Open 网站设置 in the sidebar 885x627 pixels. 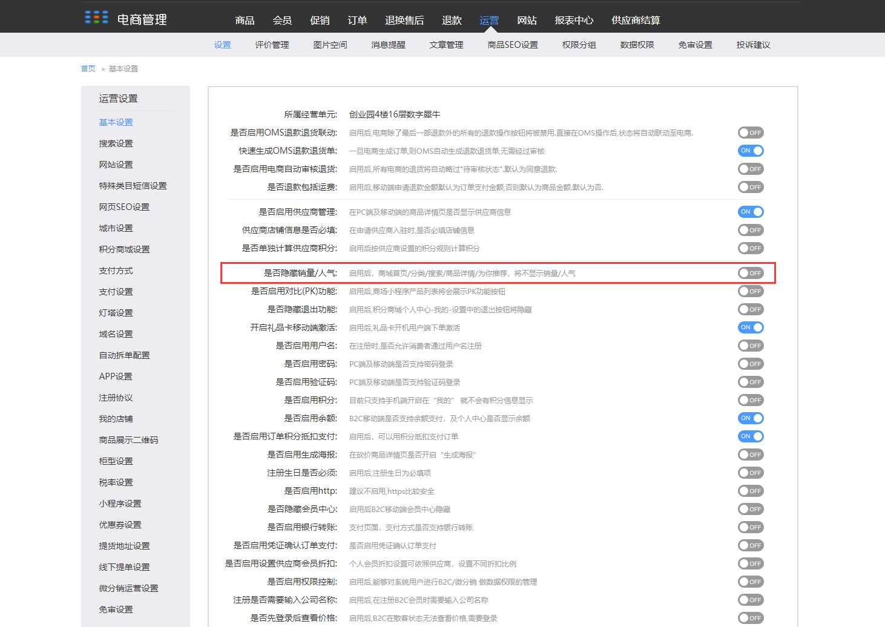pyautogui.click(x=116, y=165)
